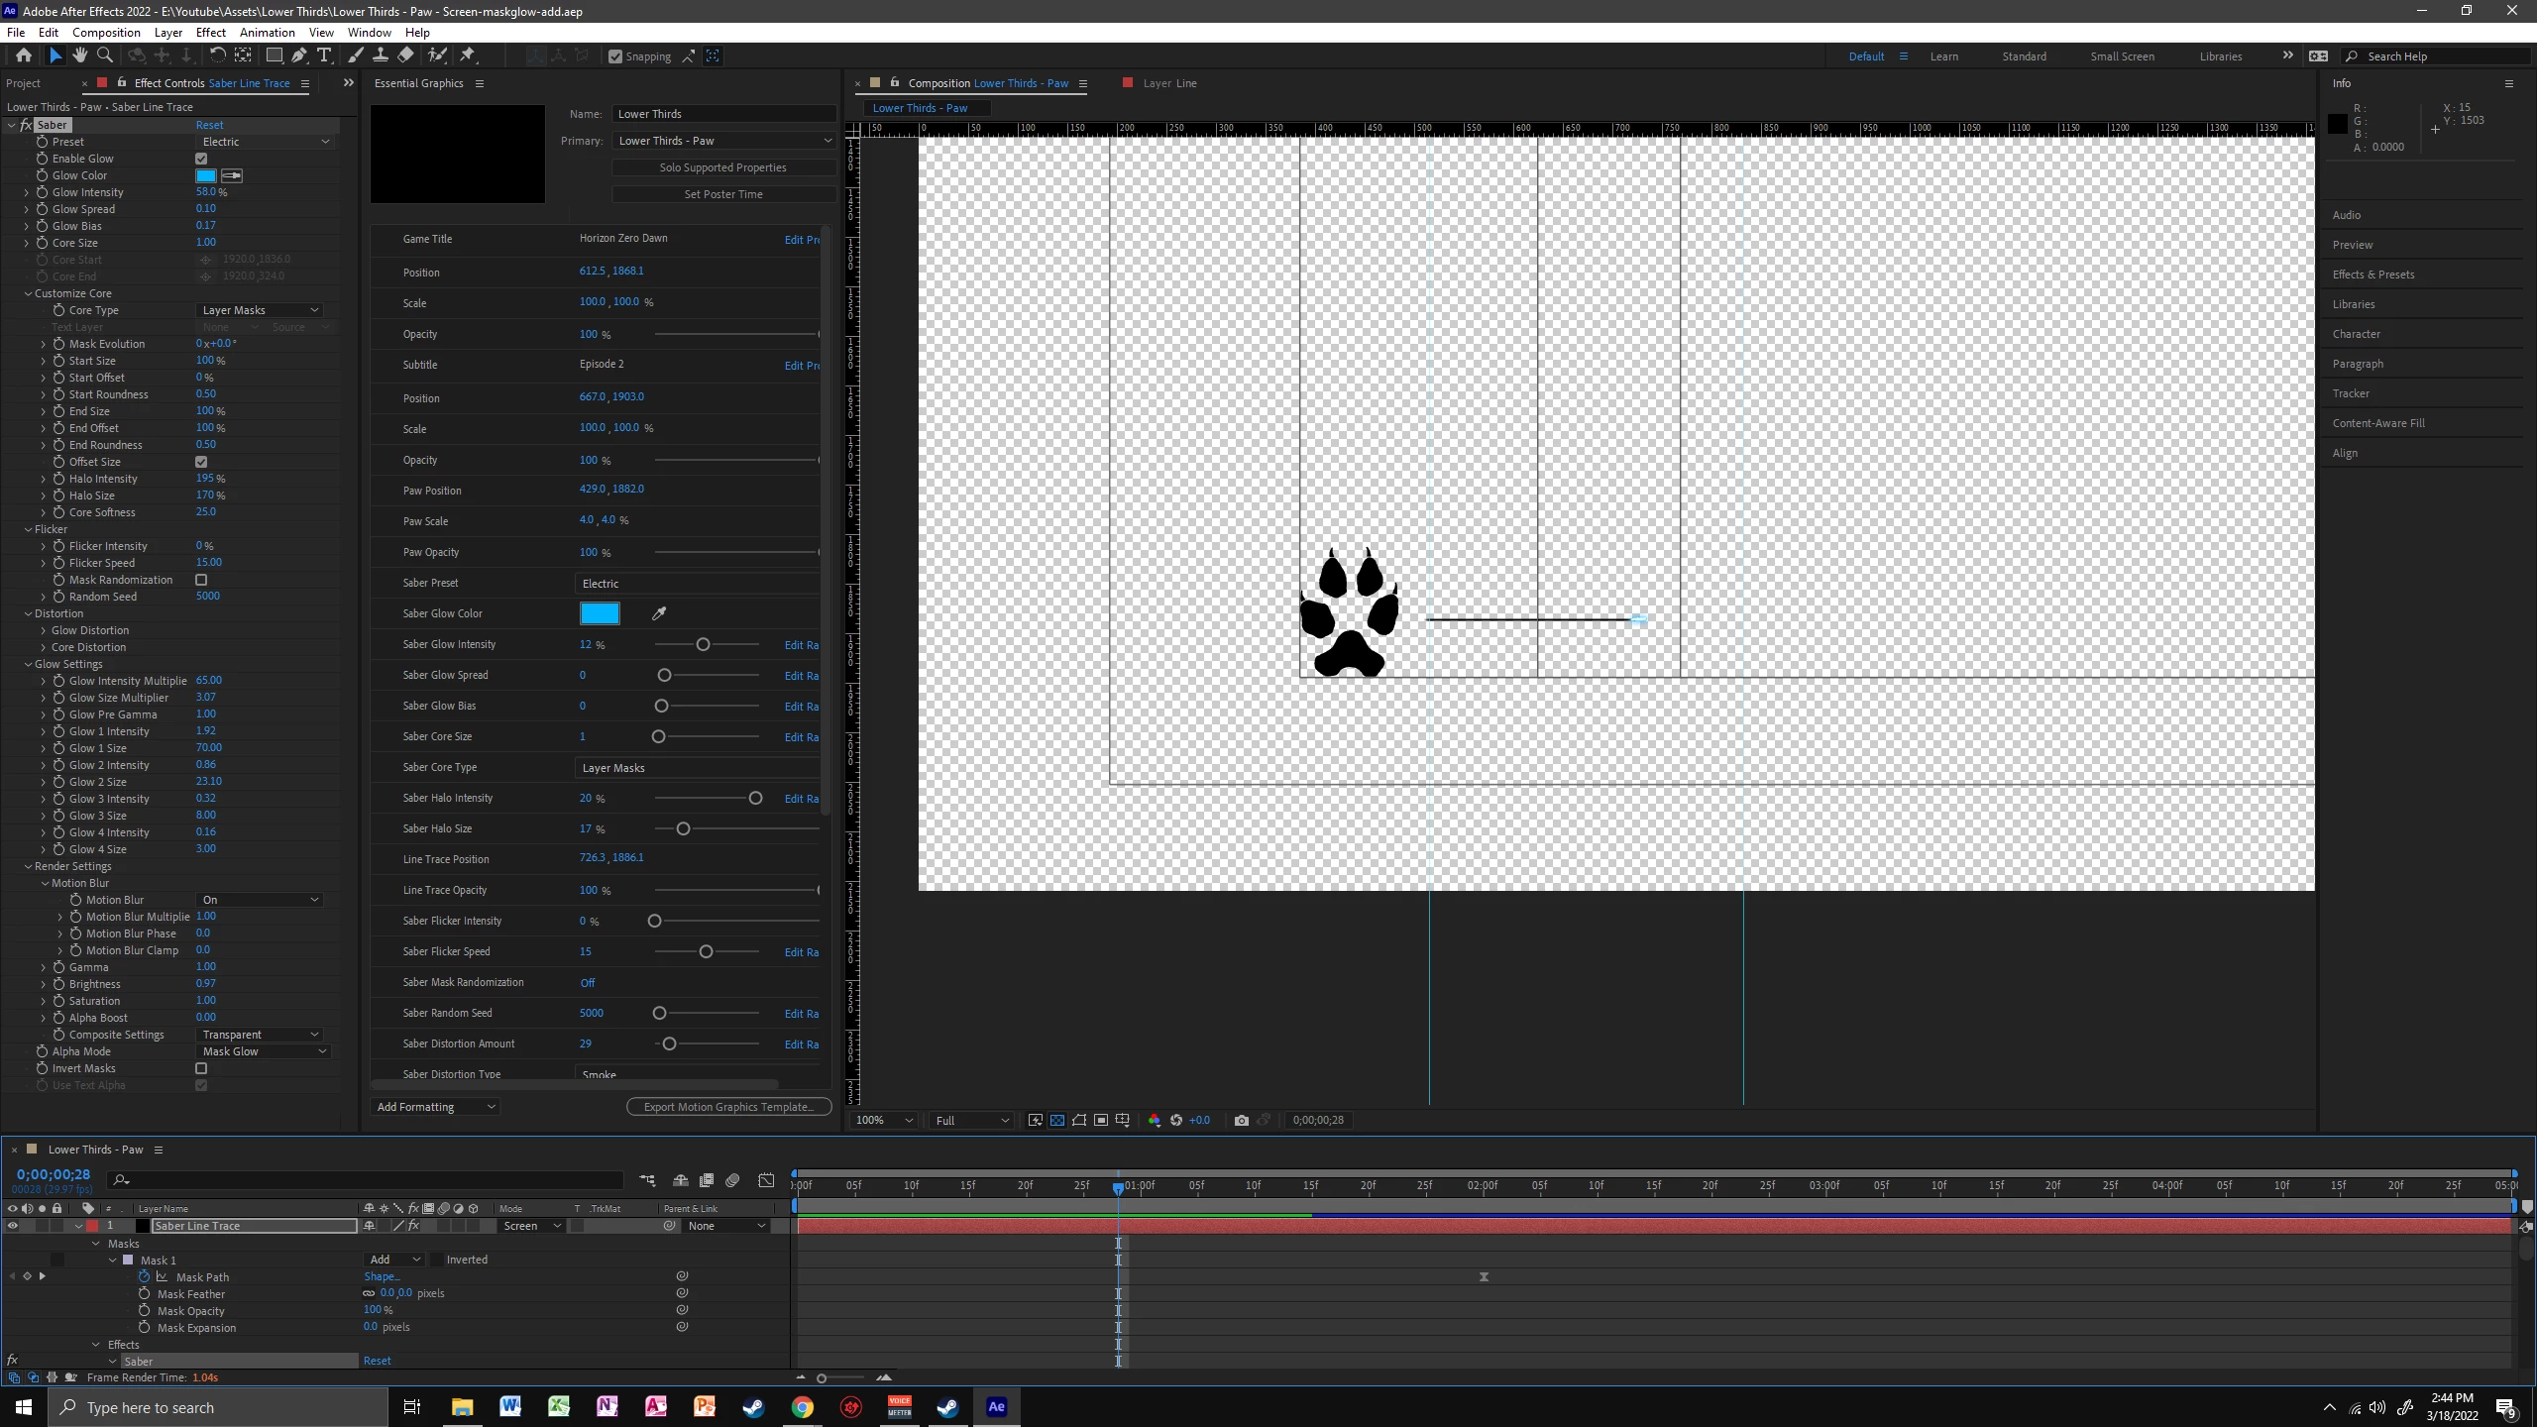Select the Pen tool

(298, 55)
